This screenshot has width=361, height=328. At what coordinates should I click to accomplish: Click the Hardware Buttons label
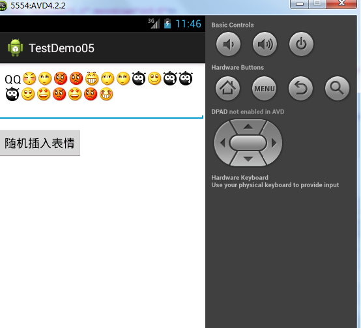coord(238,67)
